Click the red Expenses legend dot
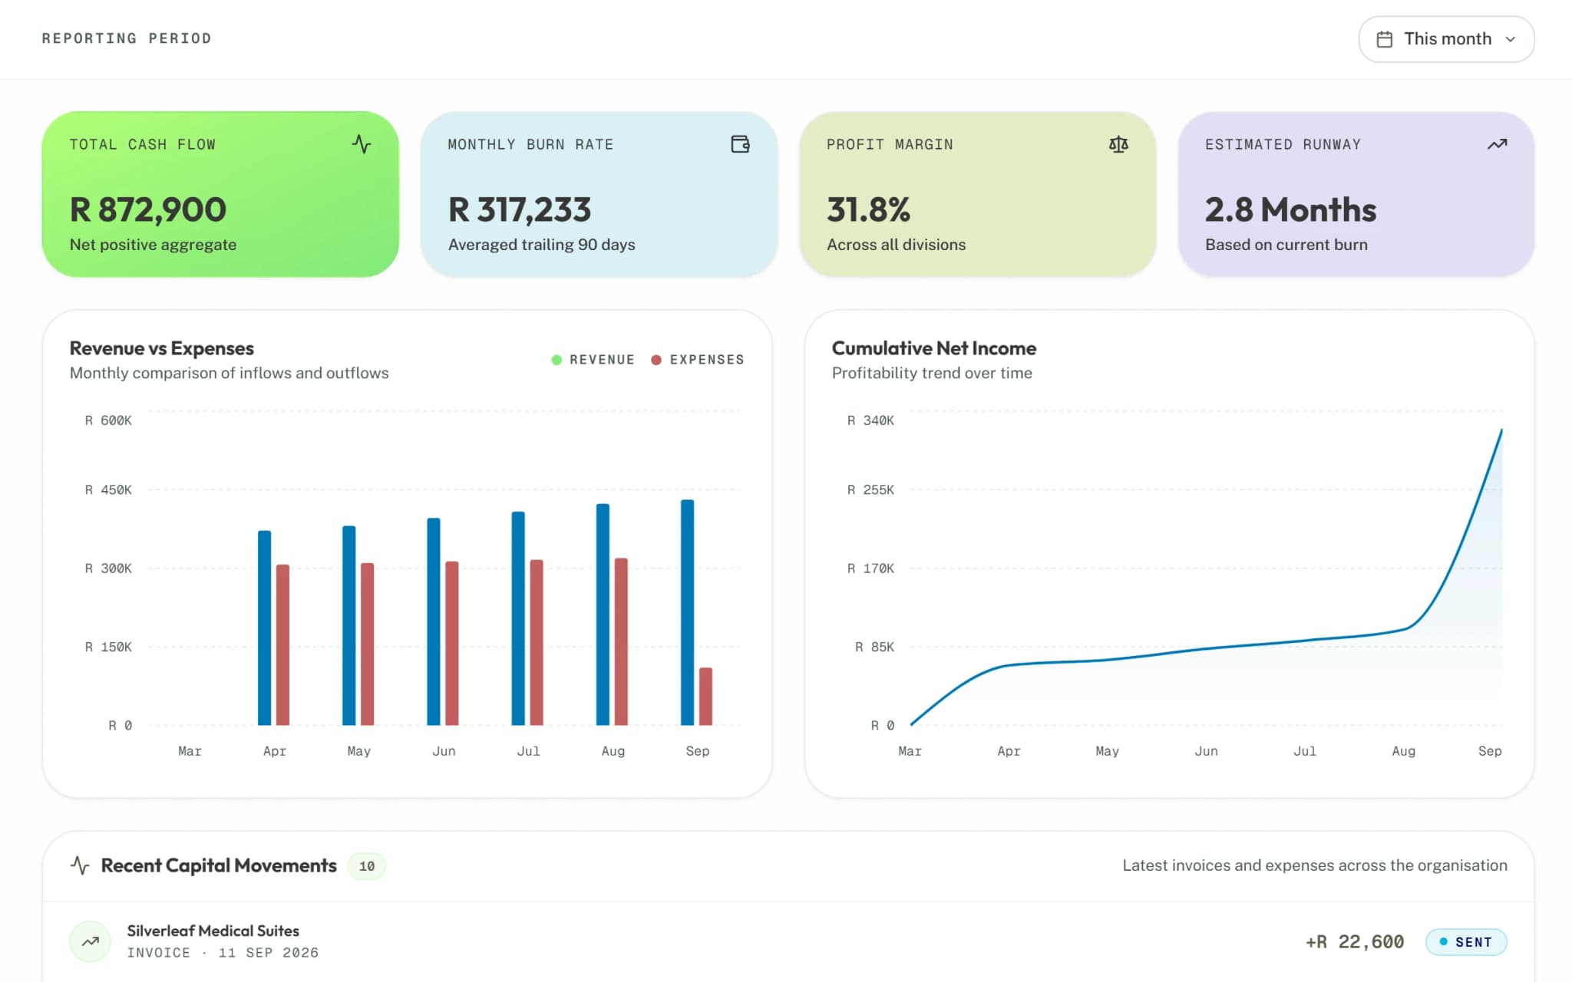The height and width of the screenshot is (982, 1572). [x=656, y=360]
